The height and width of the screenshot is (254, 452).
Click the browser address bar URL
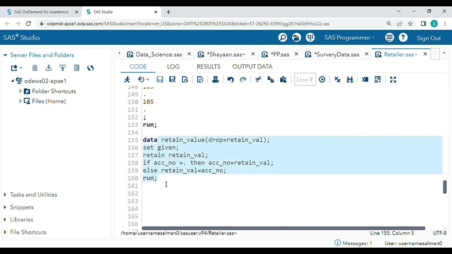pos(188,24)
